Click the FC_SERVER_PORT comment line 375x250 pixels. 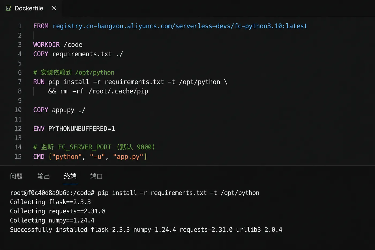94,147
